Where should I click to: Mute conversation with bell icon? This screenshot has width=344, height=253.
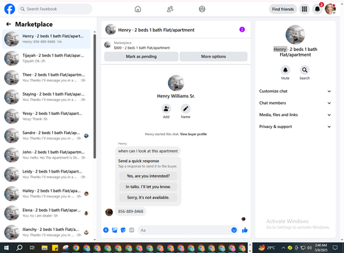pos(286,70)
